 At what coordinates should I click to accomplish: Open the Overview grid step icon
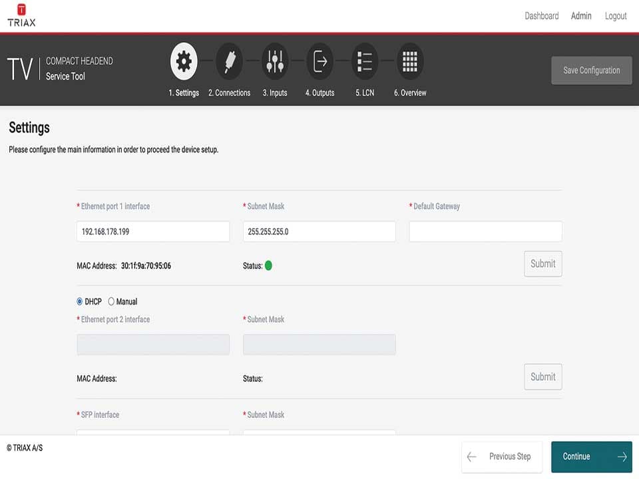(x=410, y=62)
